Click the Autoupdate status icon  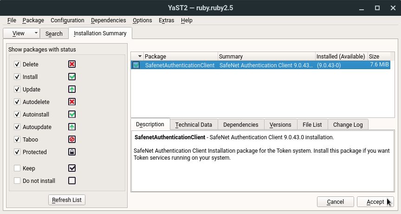click(x=72, y=127)
